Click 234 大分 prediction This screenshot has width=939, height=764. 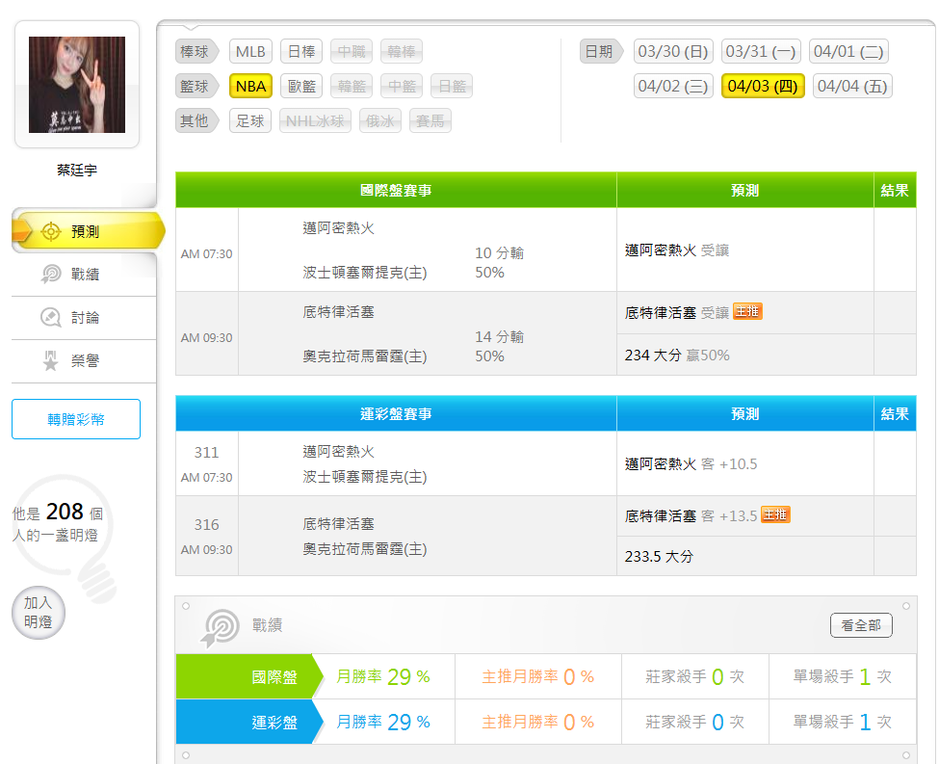677,356
